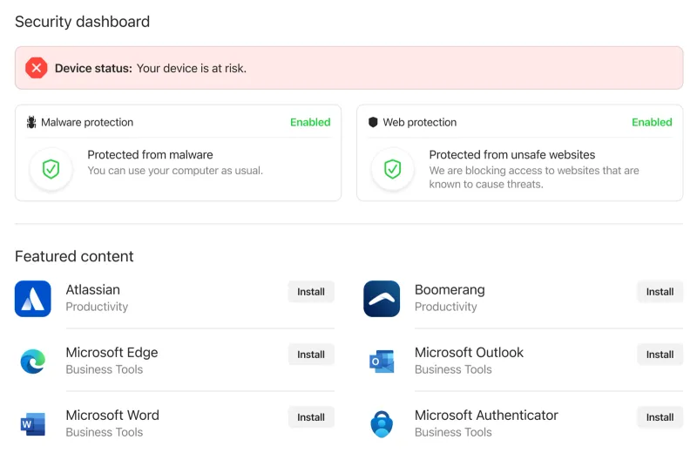This screenshot has width=697, height=453.
Task: Click the Business Tools label under Microsoft Edge
Action: click(105, 369)
